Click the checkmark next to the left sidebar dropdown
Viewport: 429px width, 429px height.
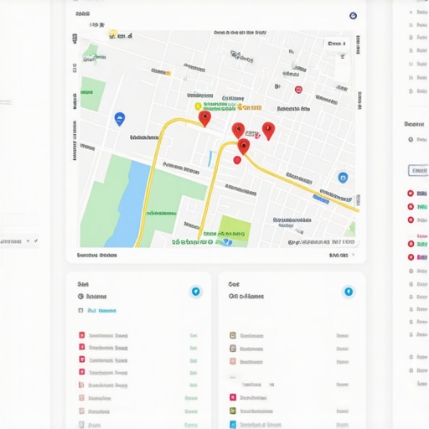pyautogui.click(x=36, y=240)
